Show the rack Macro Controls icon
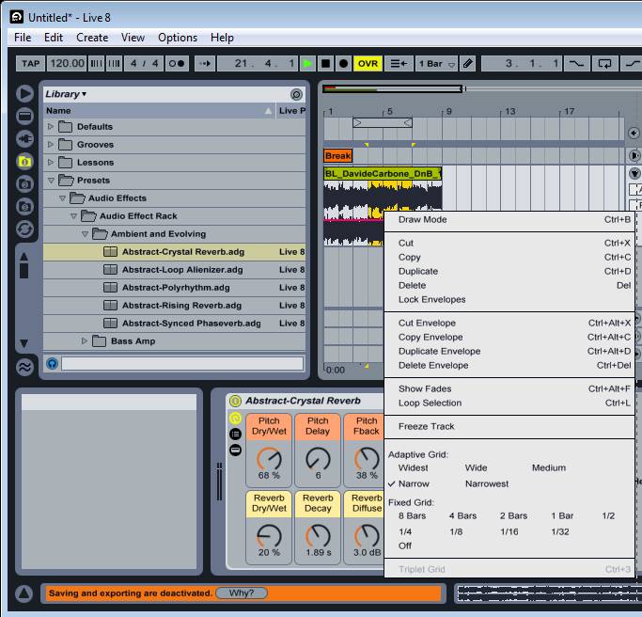This screenshot has width=642, height=617. coord(235,419)
